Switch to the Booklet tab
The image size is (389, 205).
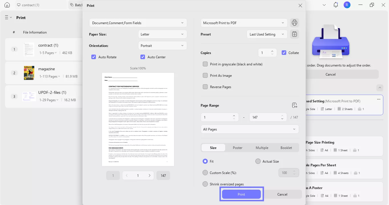[286, 148]
